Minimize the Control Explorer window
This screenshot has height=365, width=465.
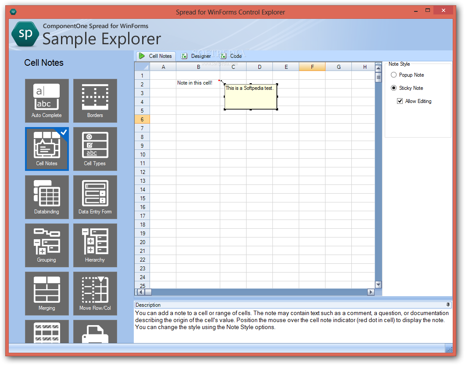(x=415, y=11)
